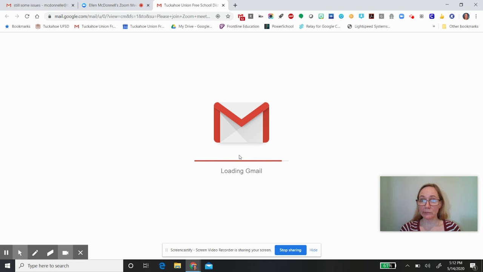Open the volume control in system tray
483x272 pixels.
coord(428,266)
